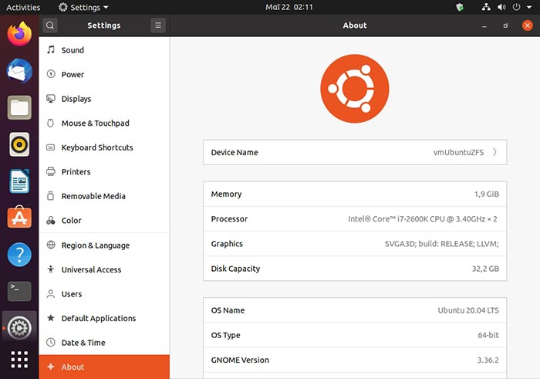
Task: Click Disk Capacity 32,2 GB value
Action: pyautogui.click(x=485, y=269)
